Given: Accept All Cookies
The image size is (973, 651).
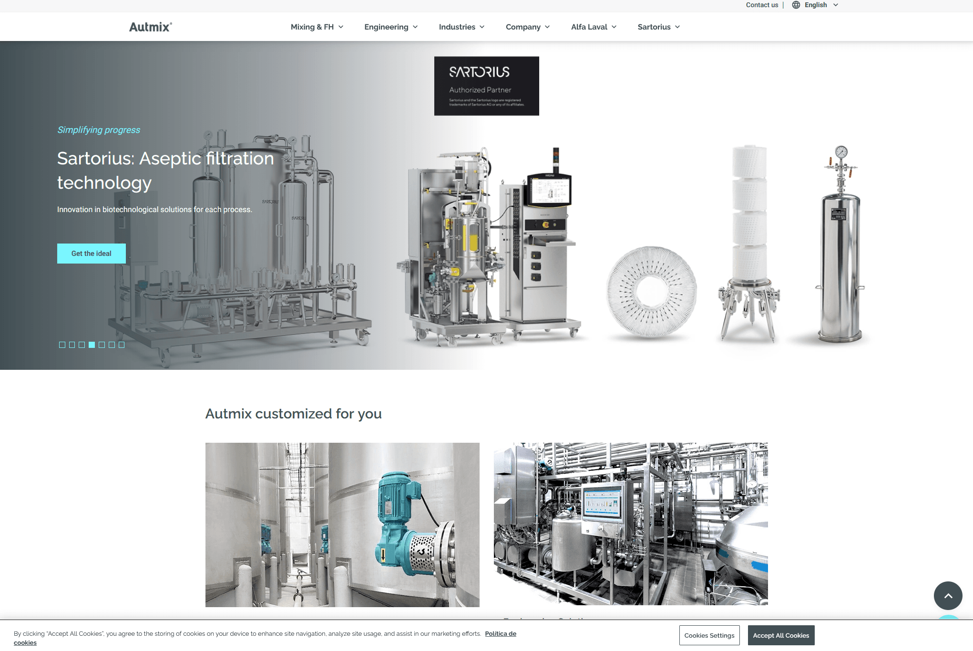Looking at the screenshot, I should [x=781, y=635].
